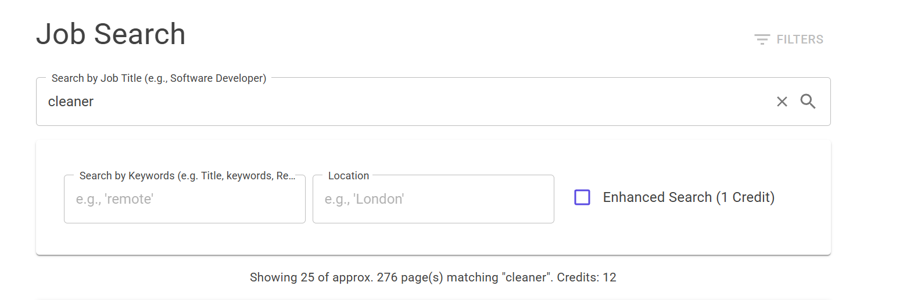The width and height of the screenshot is (921, 300).
Task: Click the filter lines icon beside FILTERS
Action: click(x=762, y=39)
